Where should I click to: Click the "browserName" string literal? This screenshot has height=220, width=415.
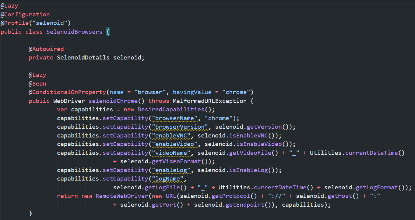click(x=175, y=118)
